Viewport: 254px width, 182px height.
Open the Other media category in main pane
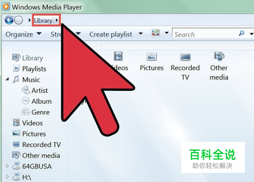pos(219,66)
